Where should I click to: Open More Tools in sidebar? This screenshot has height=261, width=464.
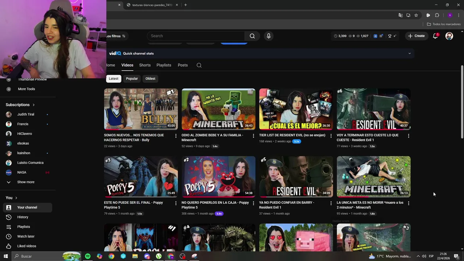[26, 89]
